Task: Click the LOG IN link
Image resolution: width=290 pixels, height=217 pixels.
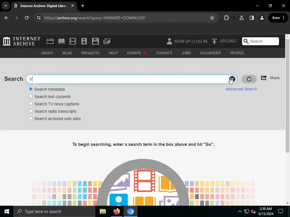Action: coord(201,41)
